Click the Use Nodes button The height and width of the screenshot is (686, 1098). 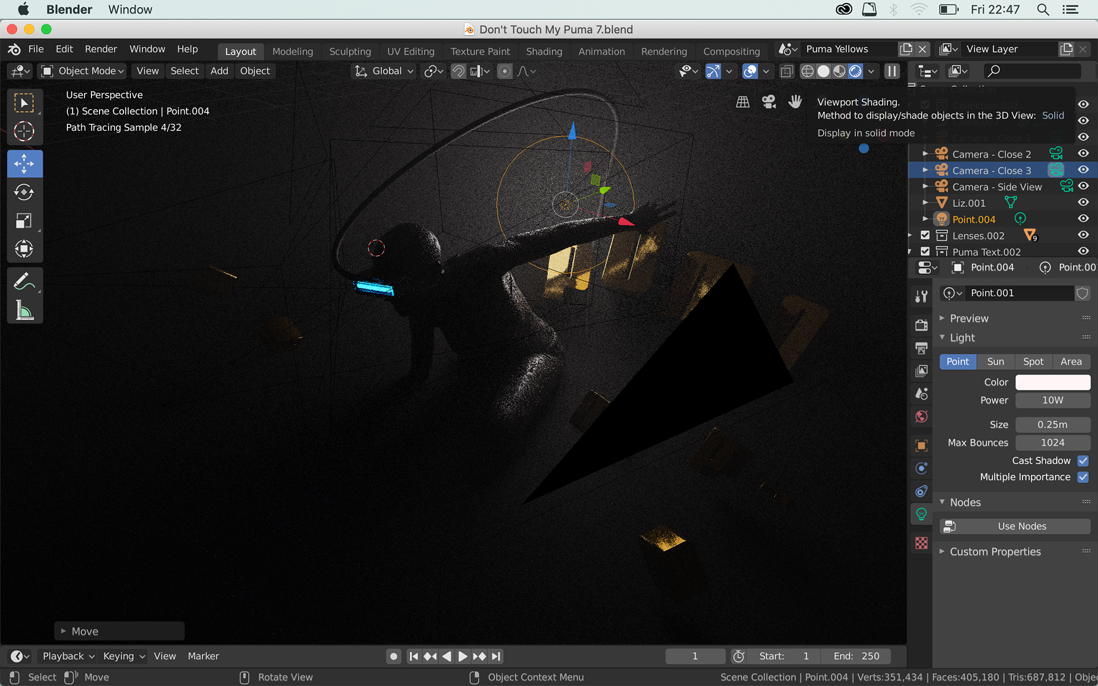(1015, 527)
